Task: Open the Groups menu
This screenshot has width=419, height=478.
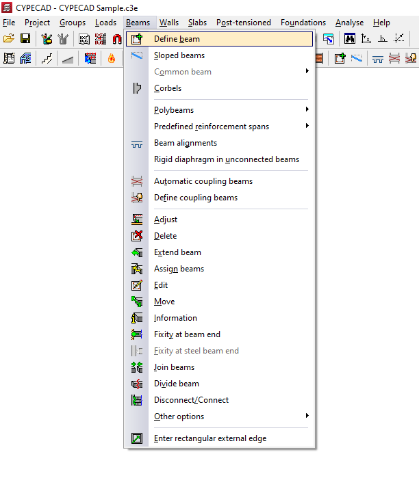Action: point(73,23)
